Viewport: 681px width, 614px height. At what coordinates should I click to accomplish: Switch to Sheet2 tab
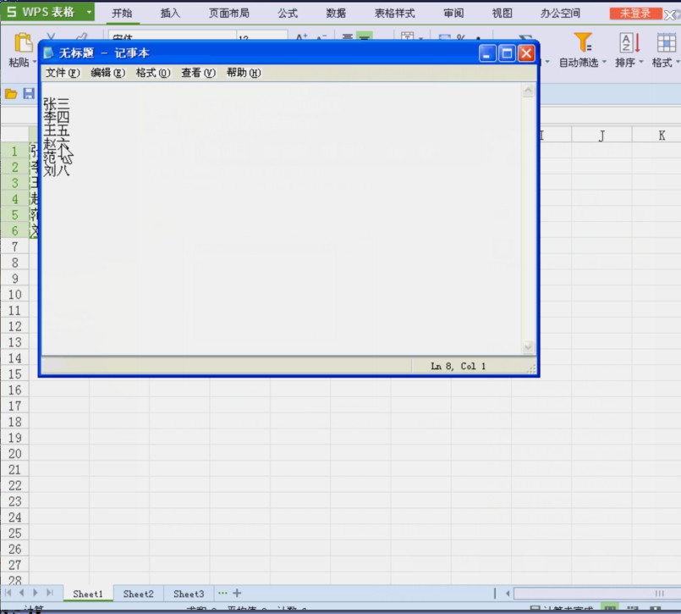(138, 594)
